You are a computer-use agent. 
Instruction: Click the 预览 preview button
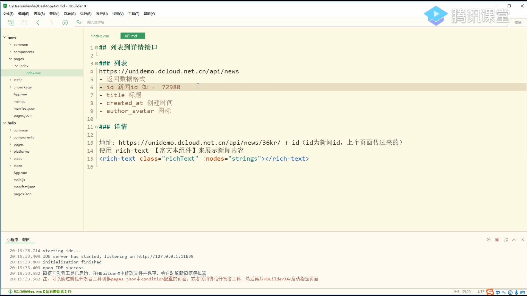tap(518, 22)
